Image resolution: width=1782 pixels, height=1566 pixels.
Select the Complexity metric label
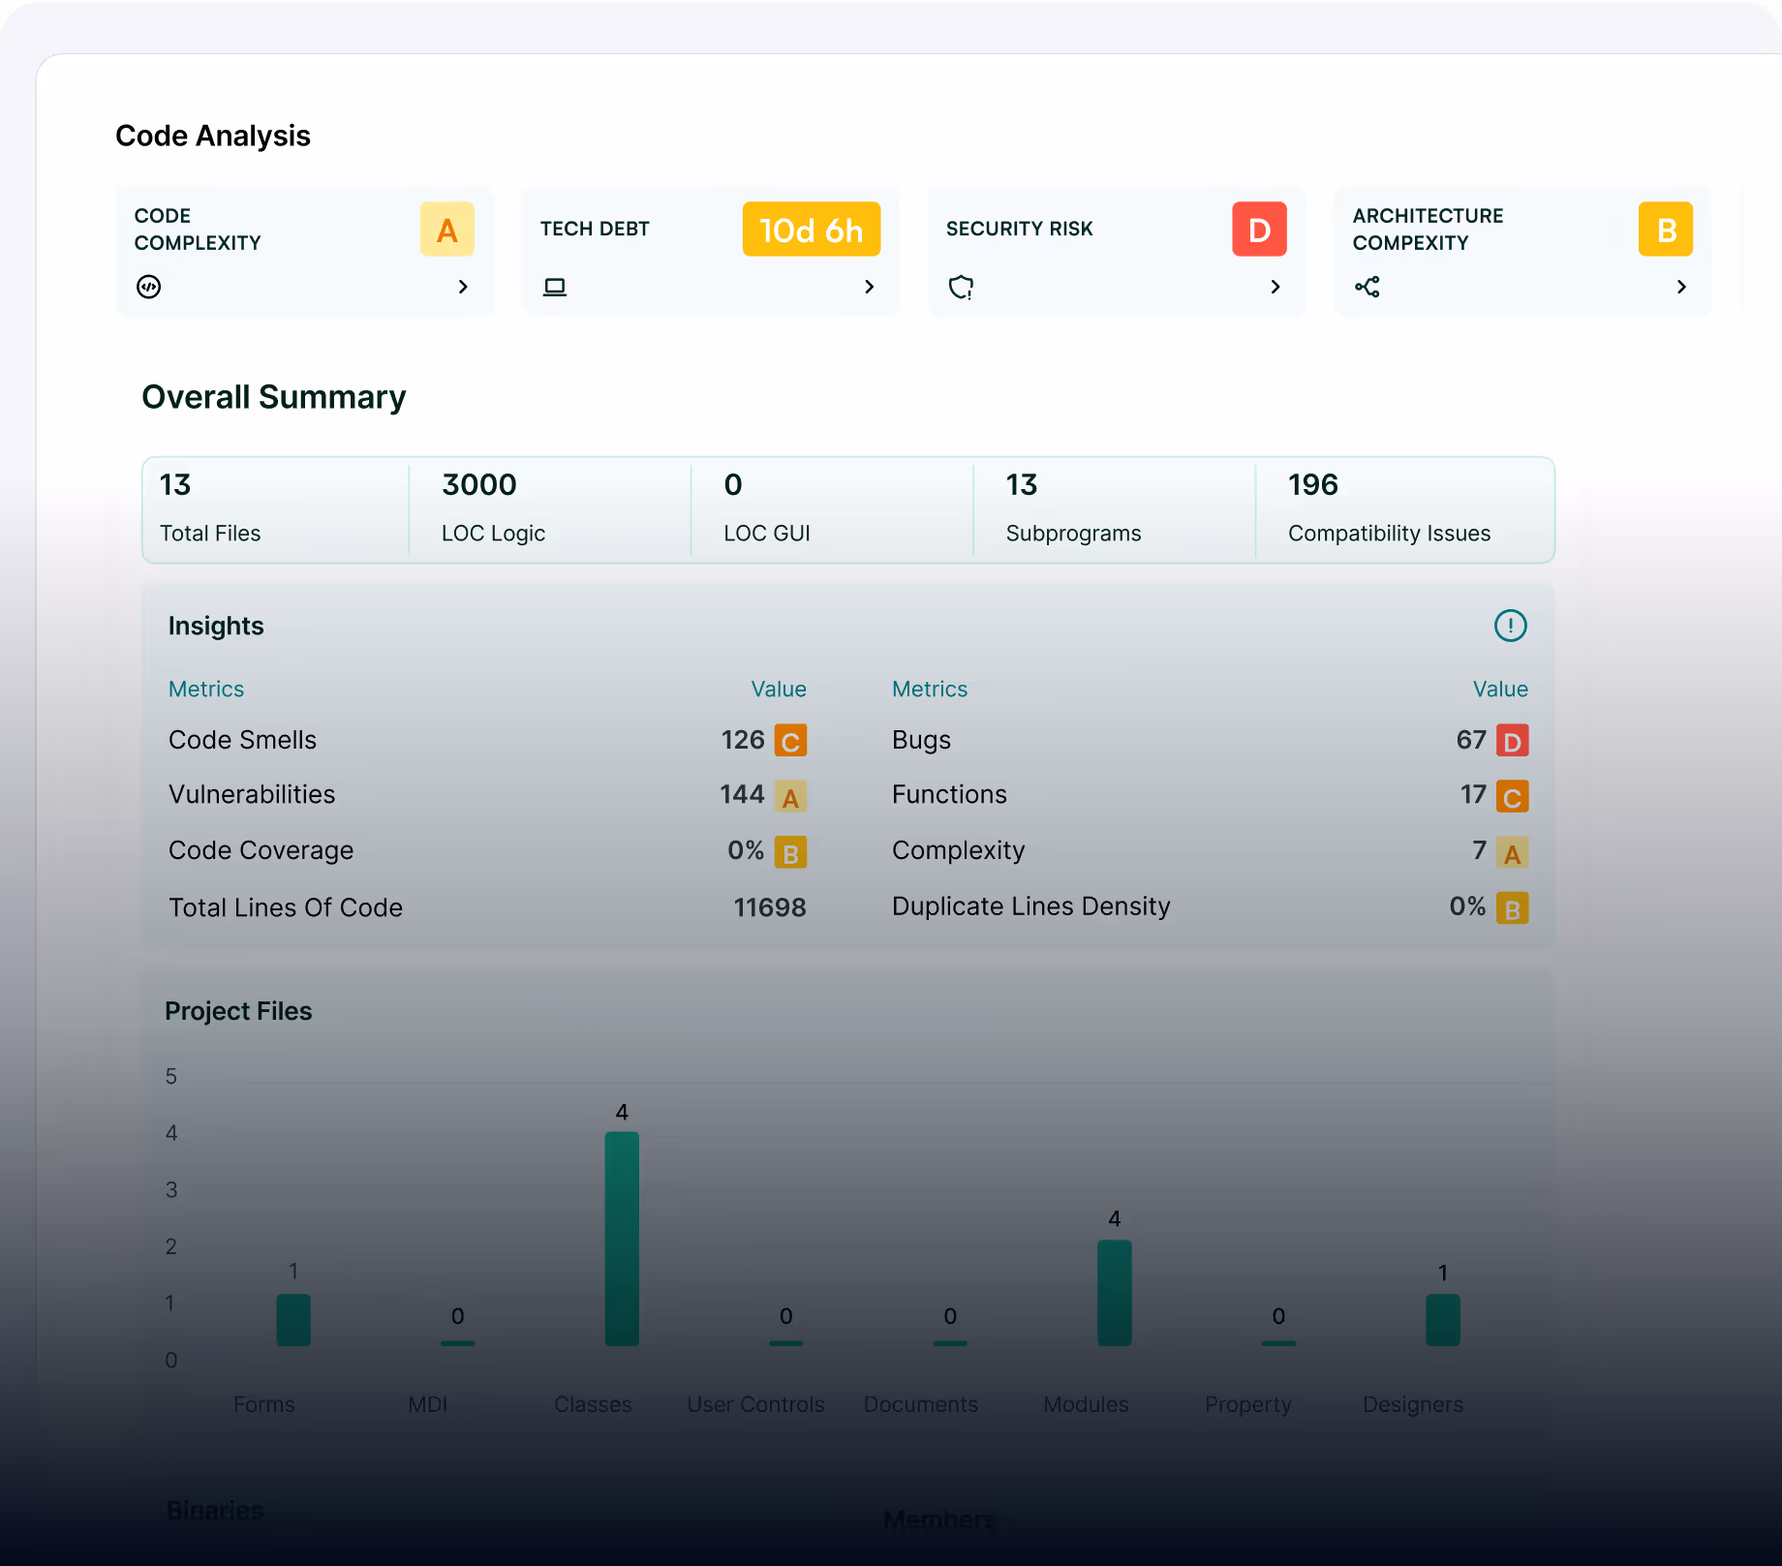(958, 850)
